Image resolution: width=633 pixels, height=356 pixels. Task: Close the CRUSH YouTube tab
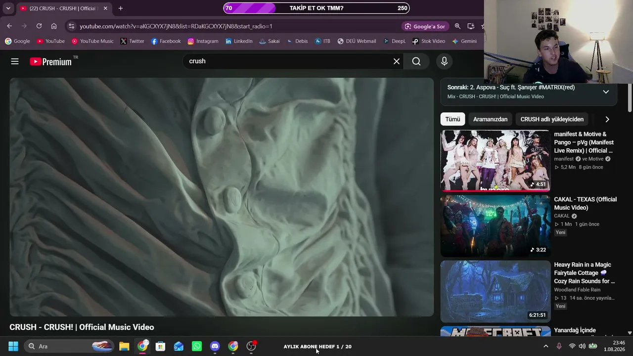tap(105, 8)
